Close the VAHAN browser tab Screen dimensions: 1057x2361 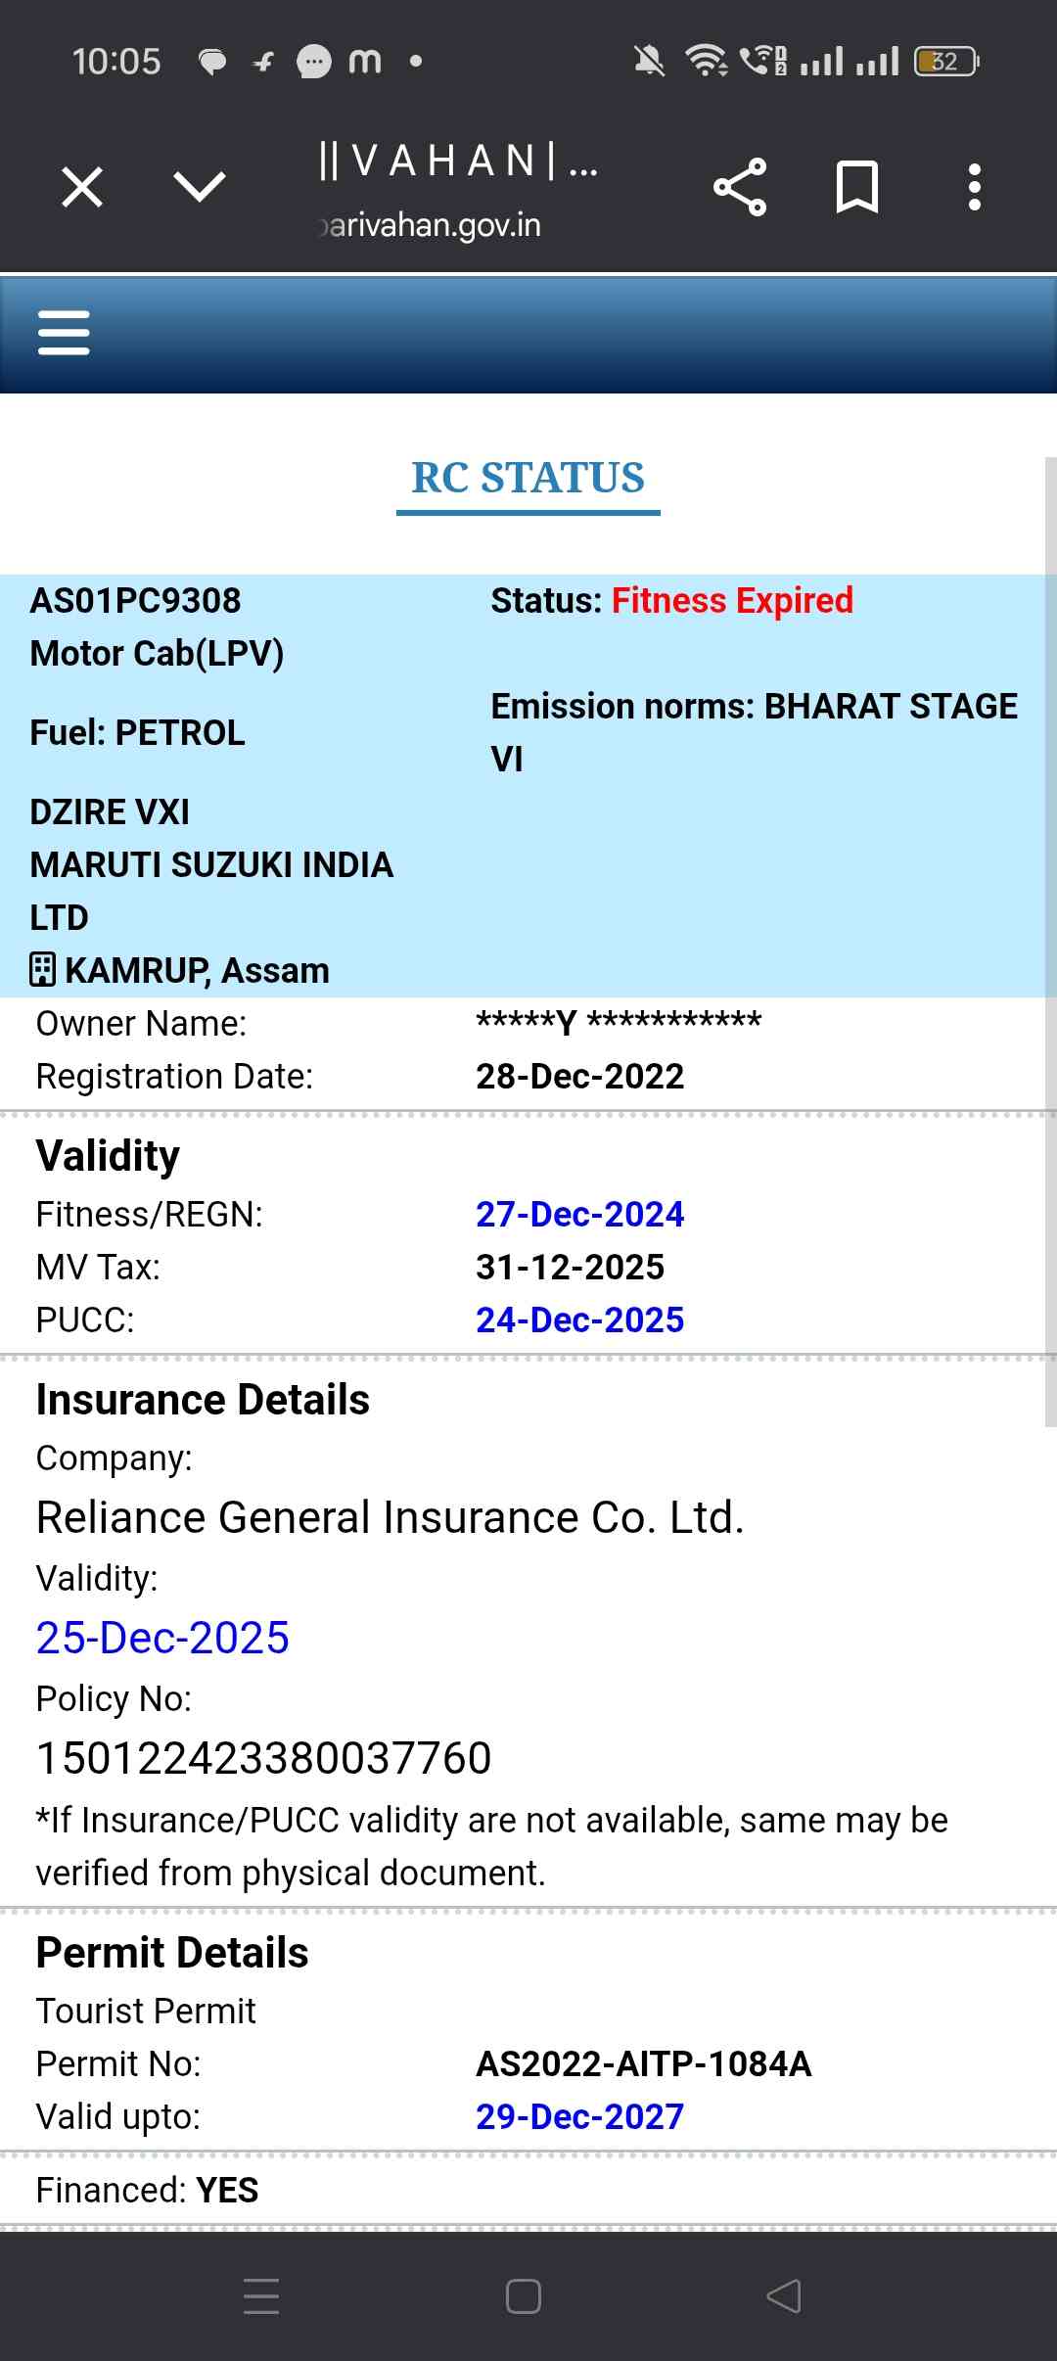click(x=82, y=187)
